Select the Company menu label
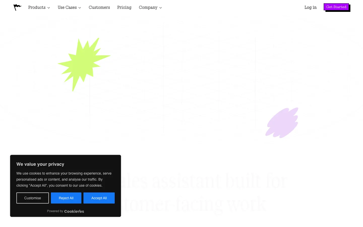This screenshot has width=363, height=227. coord(148,8)
